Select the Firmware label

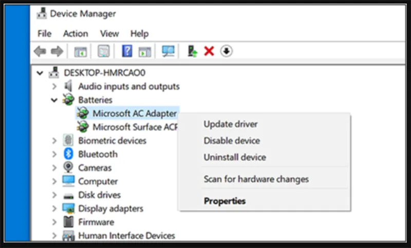pos(96,222)
